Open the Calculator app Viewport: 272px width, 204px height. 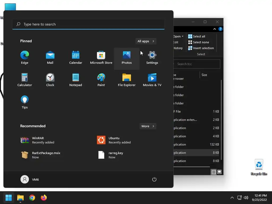pos(25,80)
